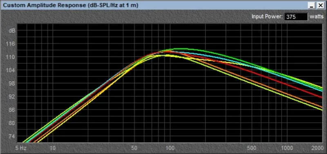327x154 pixels.
Task: Close the Custom Amplitude Response window
Action: coord(320,6)
